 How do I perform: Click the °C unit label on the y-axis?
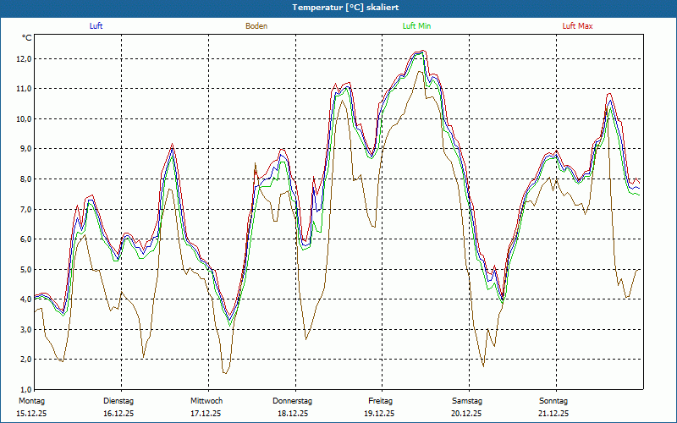coord(27,38)
